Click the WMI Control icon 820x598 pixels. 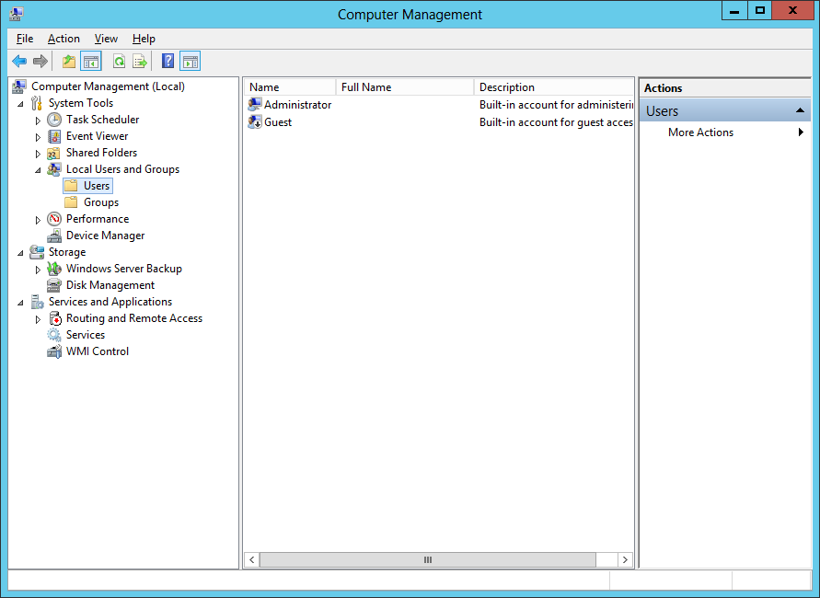click(x=54, y=351)
